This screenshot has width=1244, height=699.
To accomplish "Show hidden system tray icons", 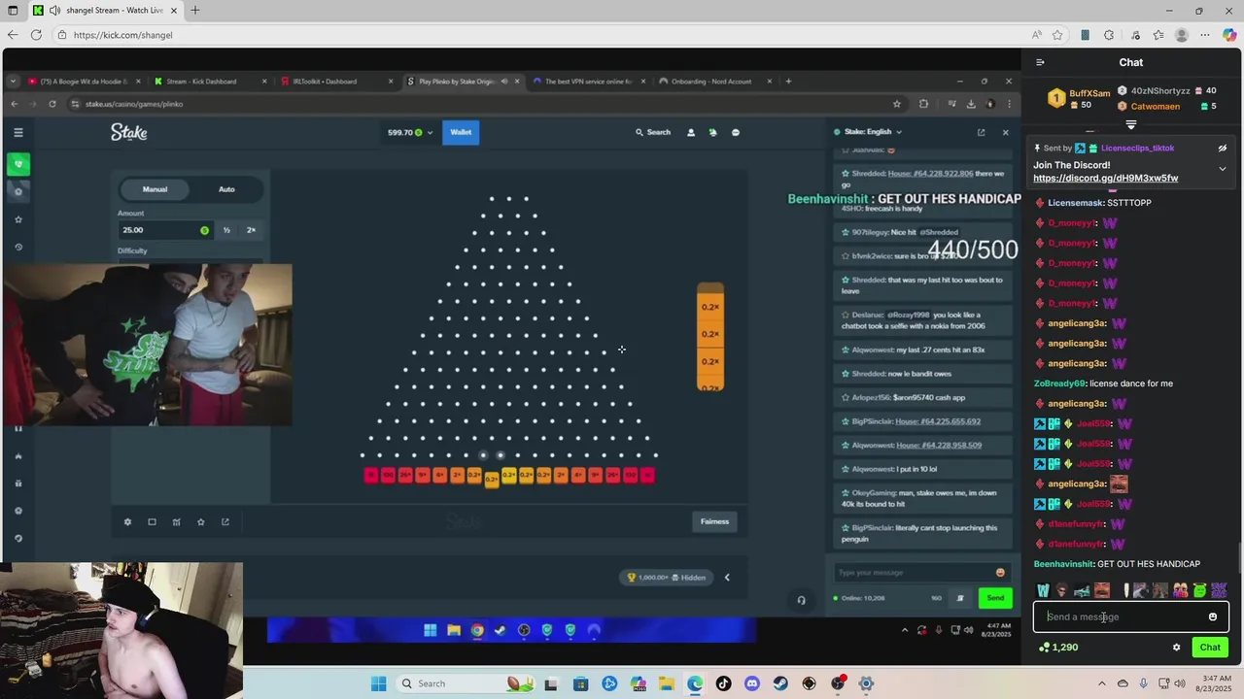I will [x=1102, y=683].
